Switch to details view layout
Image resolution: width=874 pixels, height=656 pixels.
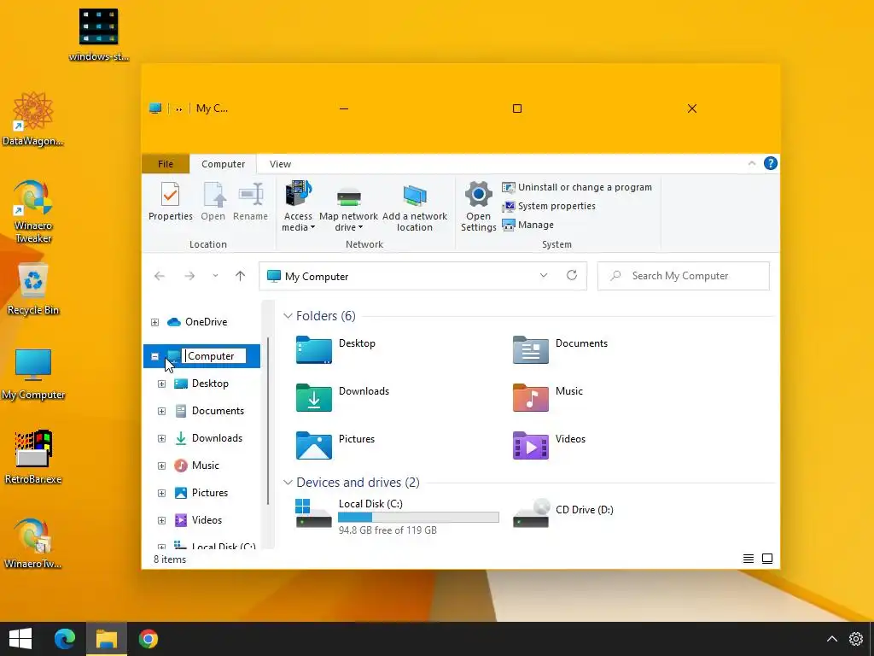click(x=749, y=559)
